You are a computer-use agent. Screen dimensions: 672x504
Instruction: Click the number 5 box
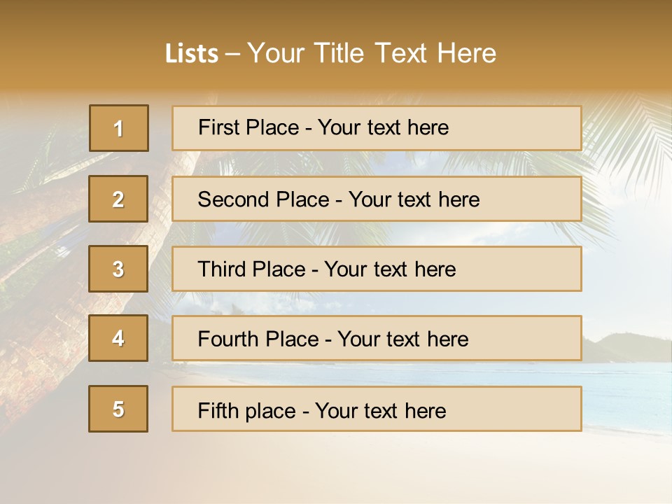[118, 409]
